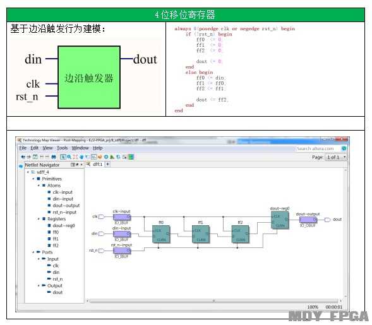The image size is (372, 325).
Task: Click the binoculars find icon
Action: tap(54, 157)
